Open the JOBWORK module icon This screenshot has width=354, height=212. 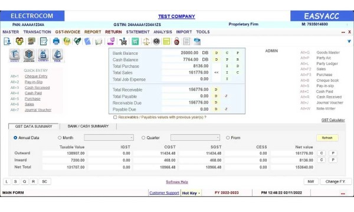tap(29, 55)
